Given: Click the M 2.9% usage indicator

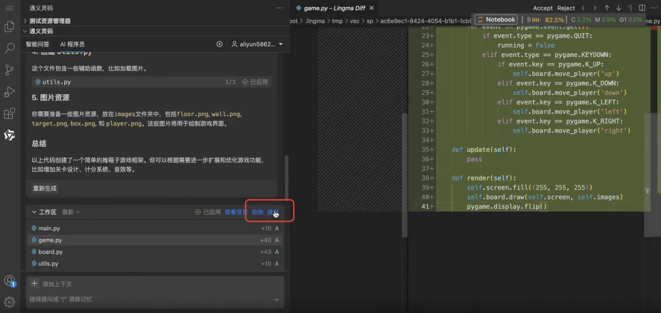Looking at the screenshot, I should [x=605, y=20].
